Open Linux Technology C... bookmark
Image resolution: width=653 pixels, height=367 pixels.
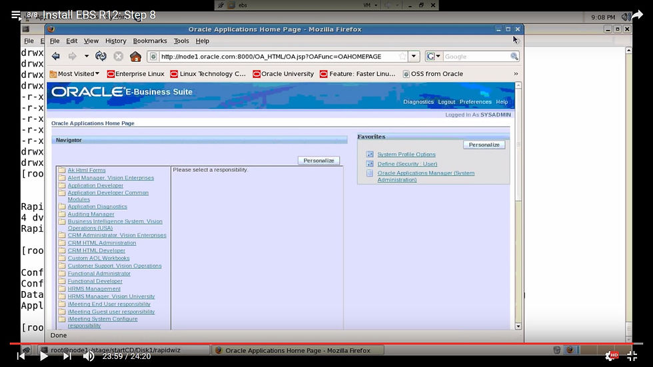point(208,74)
